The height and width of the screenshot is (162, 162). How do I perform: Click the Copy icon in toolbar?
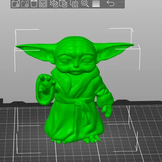[54, 4]
